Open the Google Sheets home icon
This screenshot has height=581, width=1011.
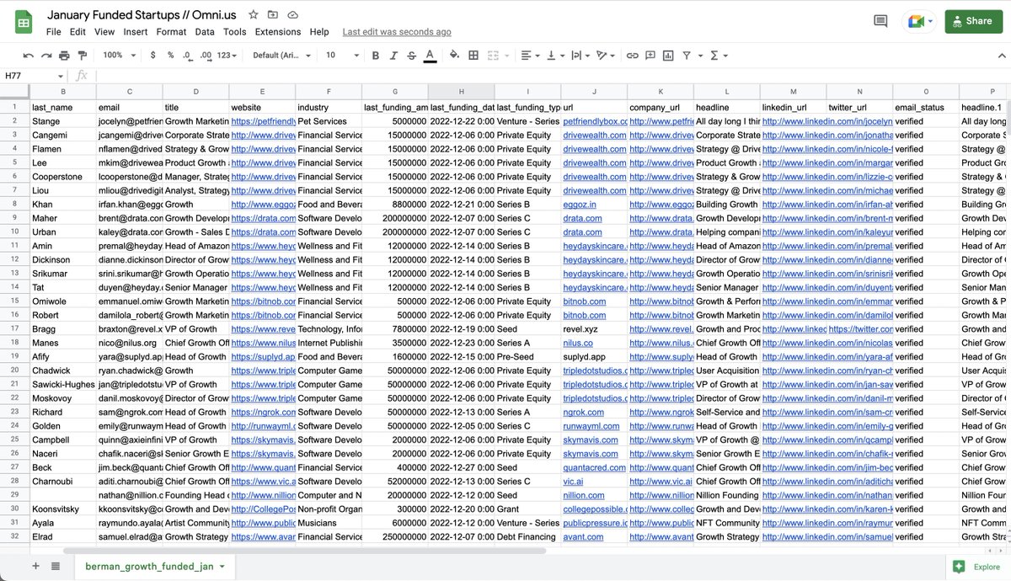tap(24, 23)
